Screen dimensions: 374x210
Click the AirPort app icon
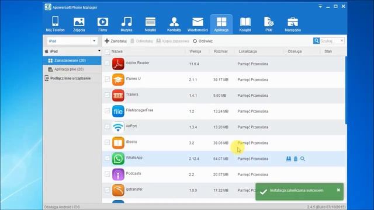tap(118, 127)
